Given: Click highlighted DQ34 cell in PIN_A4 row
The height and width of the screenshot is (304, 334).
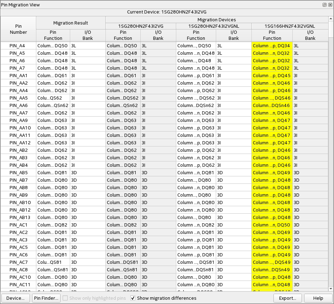Looking at the screenshot, I should click(272, 46).
